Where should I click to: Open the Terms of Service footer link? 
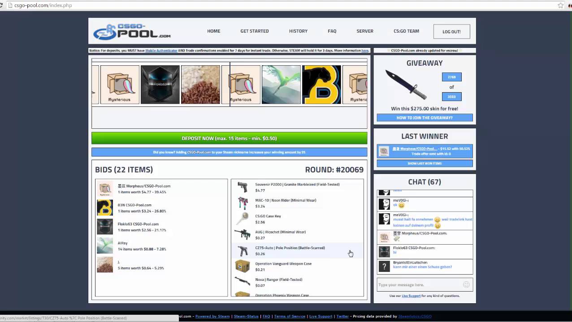(290, 316)
